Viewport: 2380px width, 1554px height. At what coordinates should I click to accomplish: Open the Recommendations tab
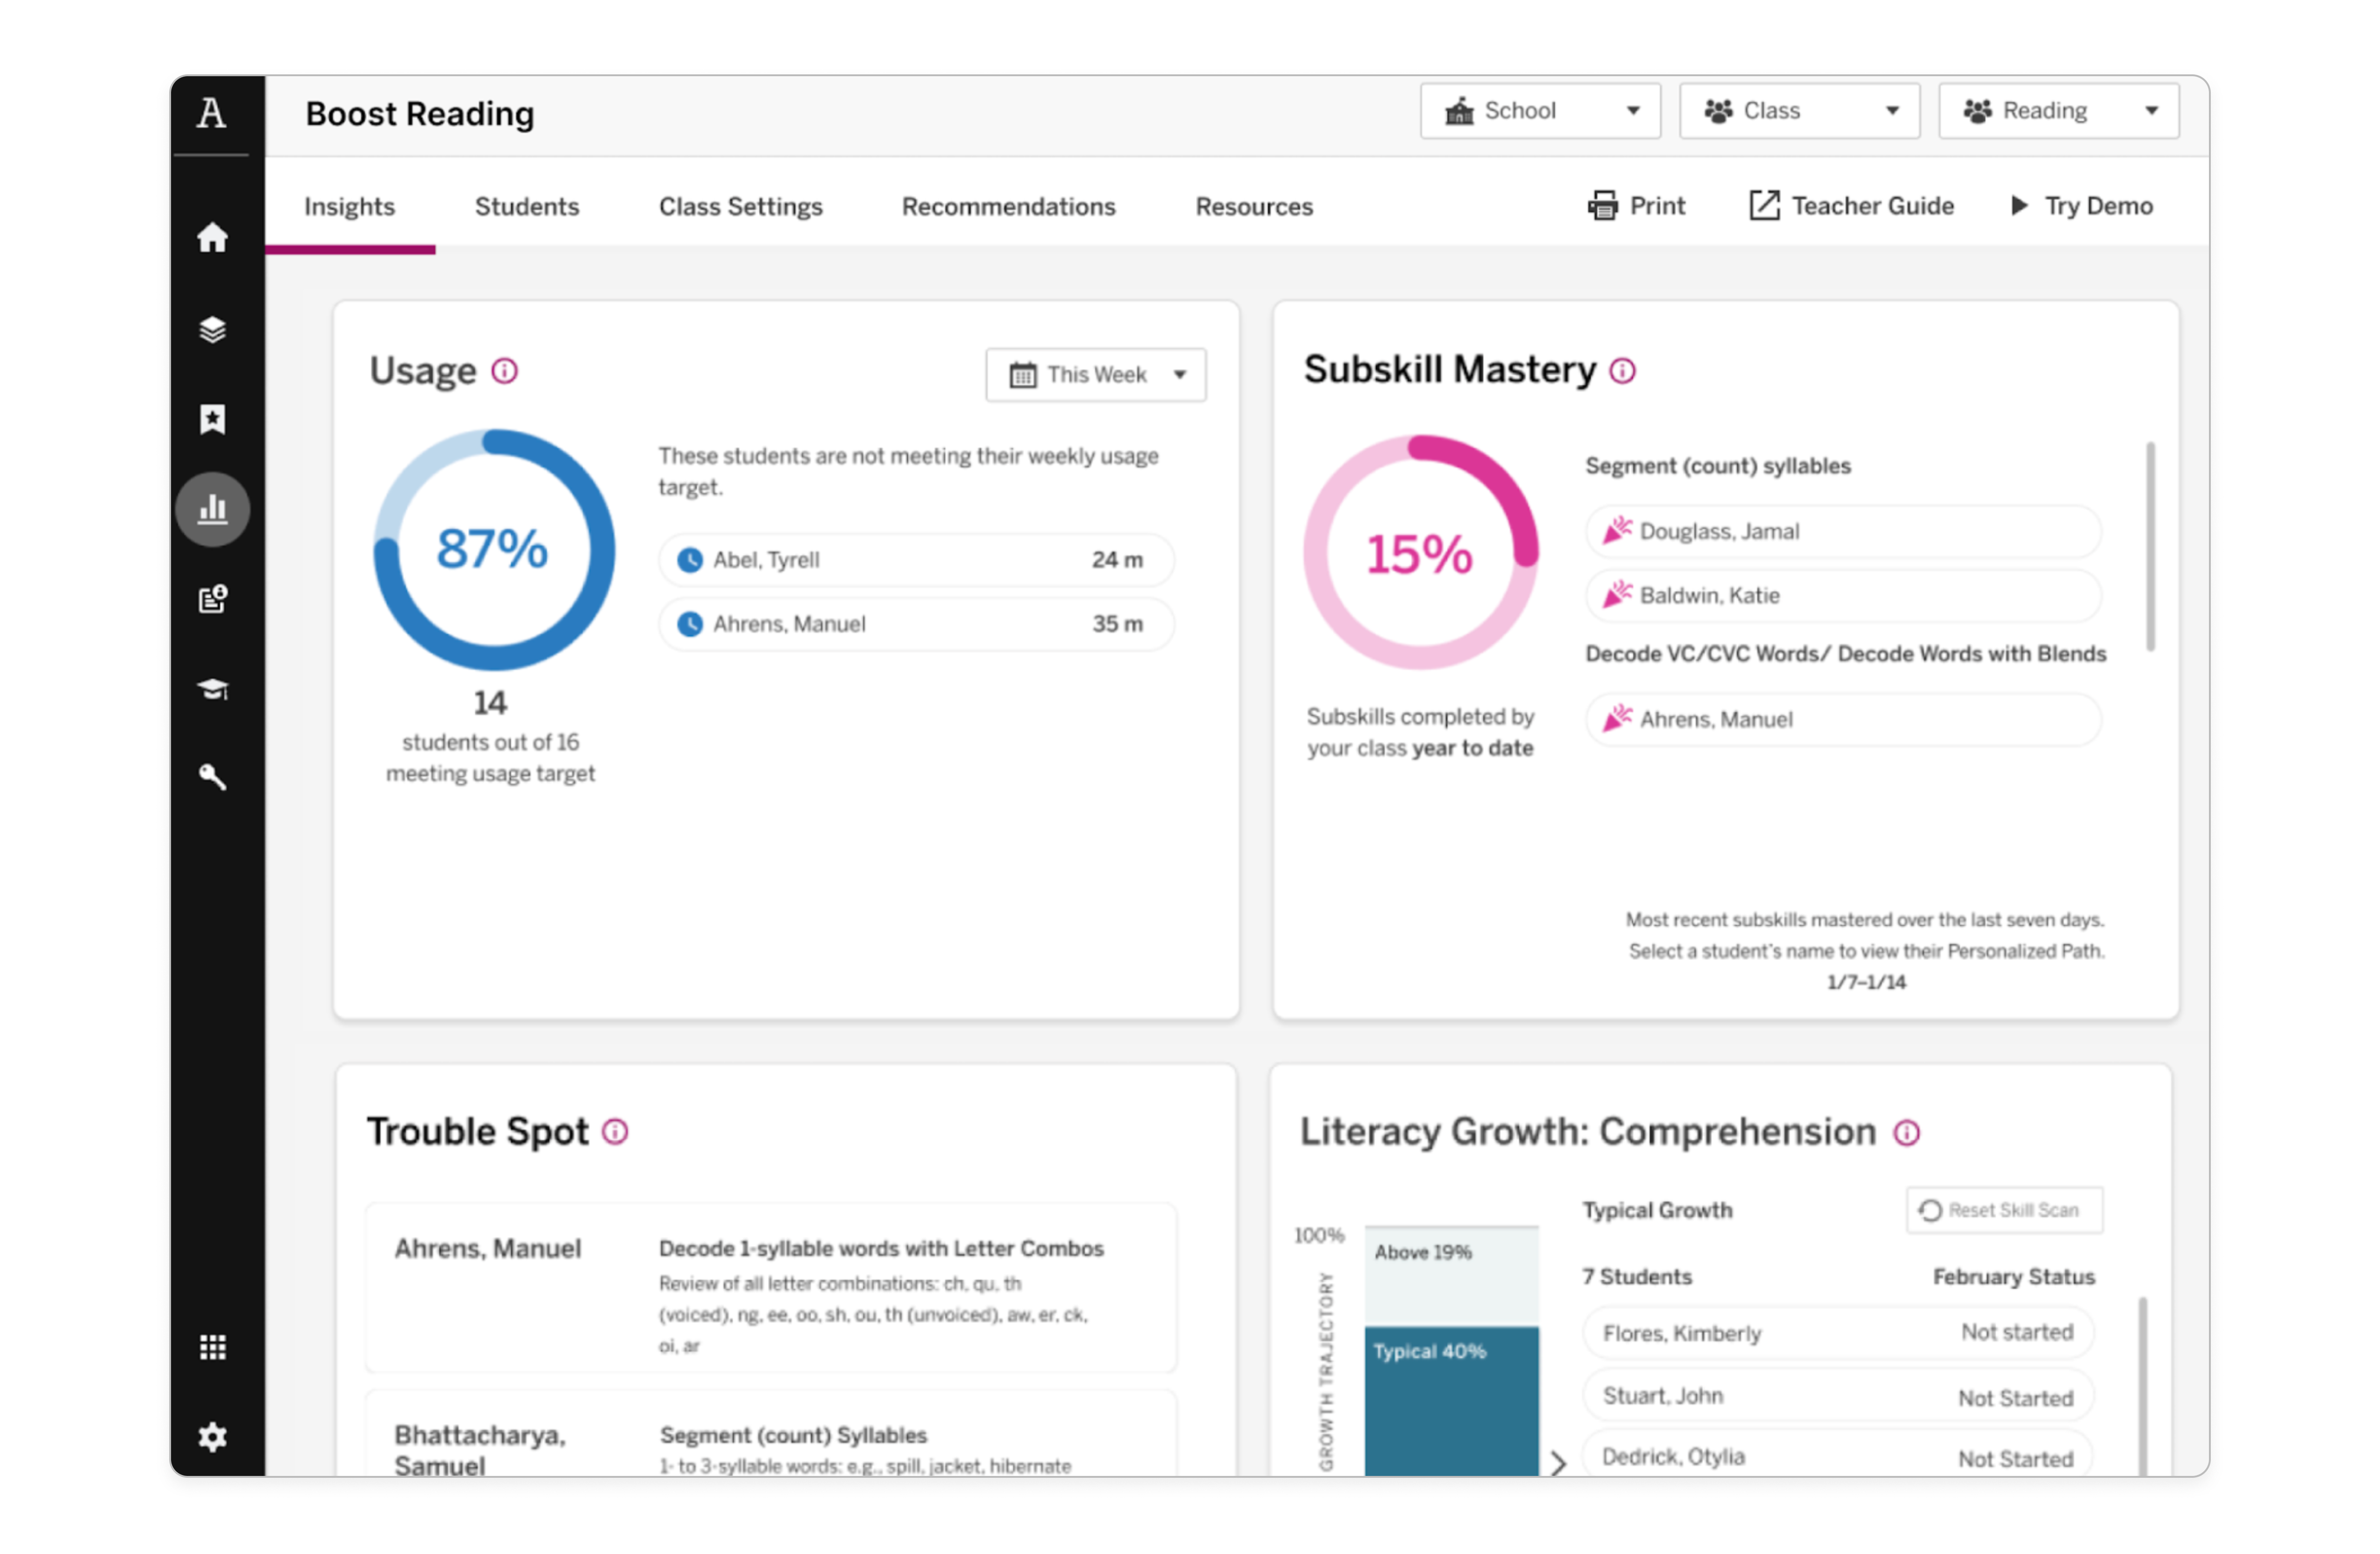tap(1008, 206)
